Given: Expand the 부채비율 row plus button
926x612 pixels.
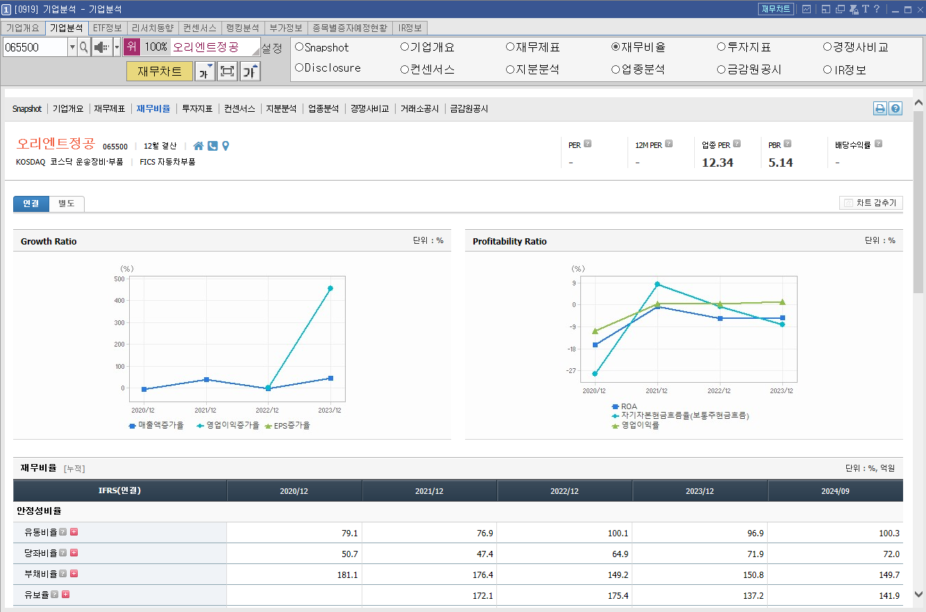Looking at the screenshot, I should [x=74, y=574].
